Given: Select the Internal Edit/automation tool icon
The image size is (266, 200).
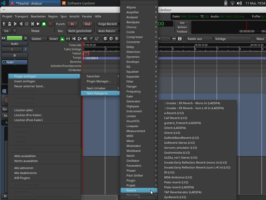Looking at the screenshot, I should coord(97,39).
